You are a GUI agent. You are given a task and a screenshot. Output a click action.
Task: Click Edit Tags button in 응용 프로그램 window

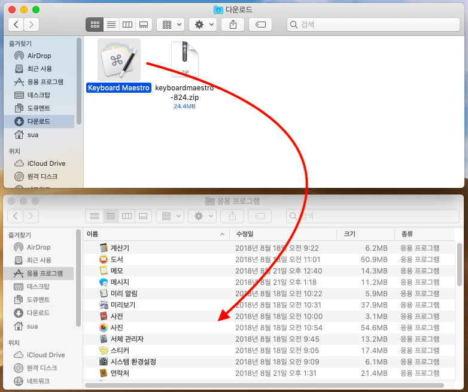(260, 216)
